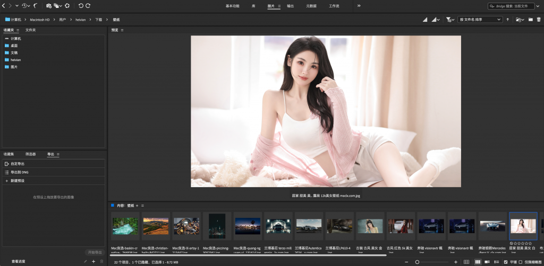Open the 胶片 workspace menu icon

tap(279, 6)
